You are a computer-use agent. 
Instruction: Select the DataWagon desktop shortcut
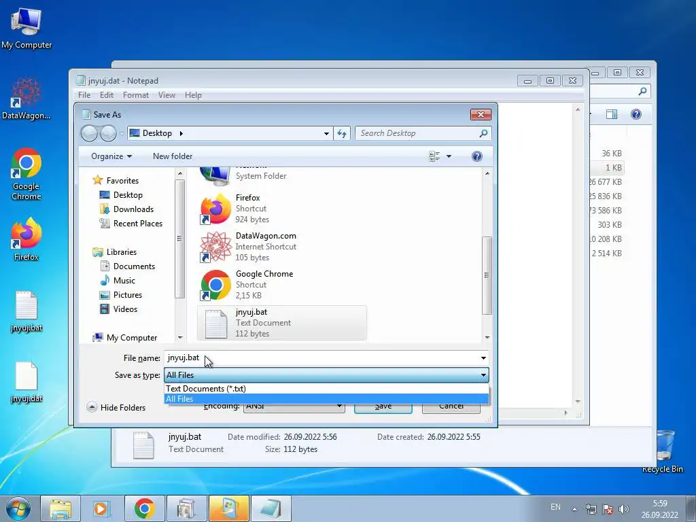(27, 99)
